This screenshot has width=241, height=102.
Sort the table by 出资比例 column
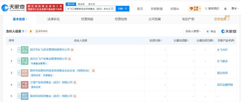(x=156, y=40)
